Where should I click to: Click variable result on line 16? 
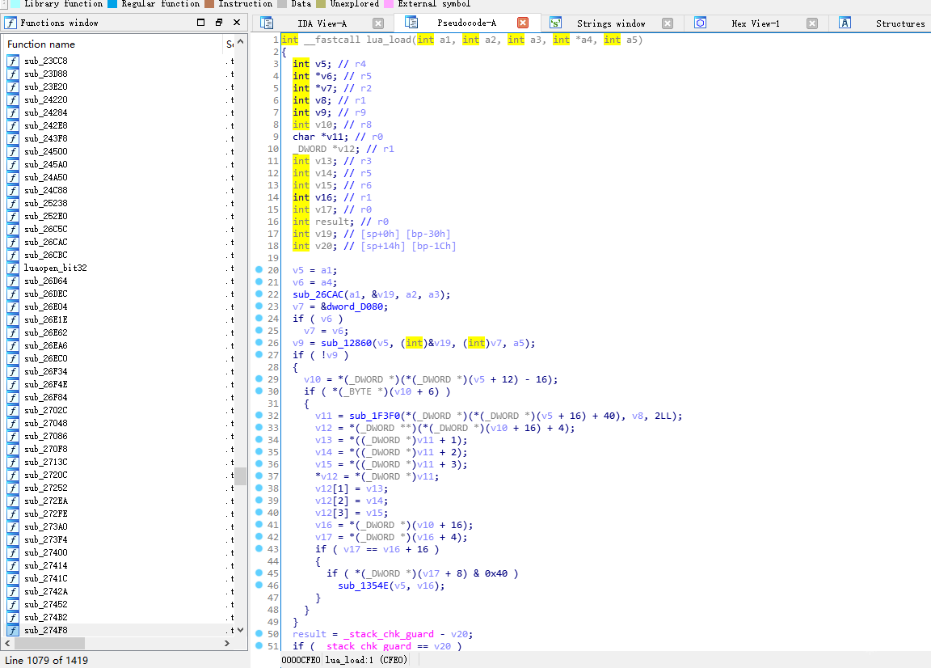click(x=332, y=222)
